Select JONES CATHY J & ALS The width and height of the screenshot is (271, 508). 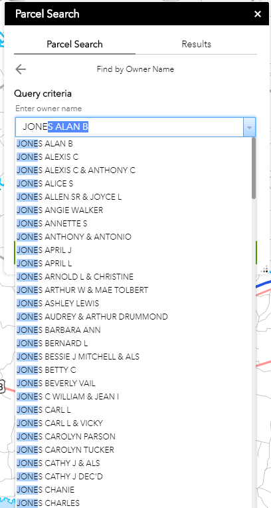coord(134,463)
